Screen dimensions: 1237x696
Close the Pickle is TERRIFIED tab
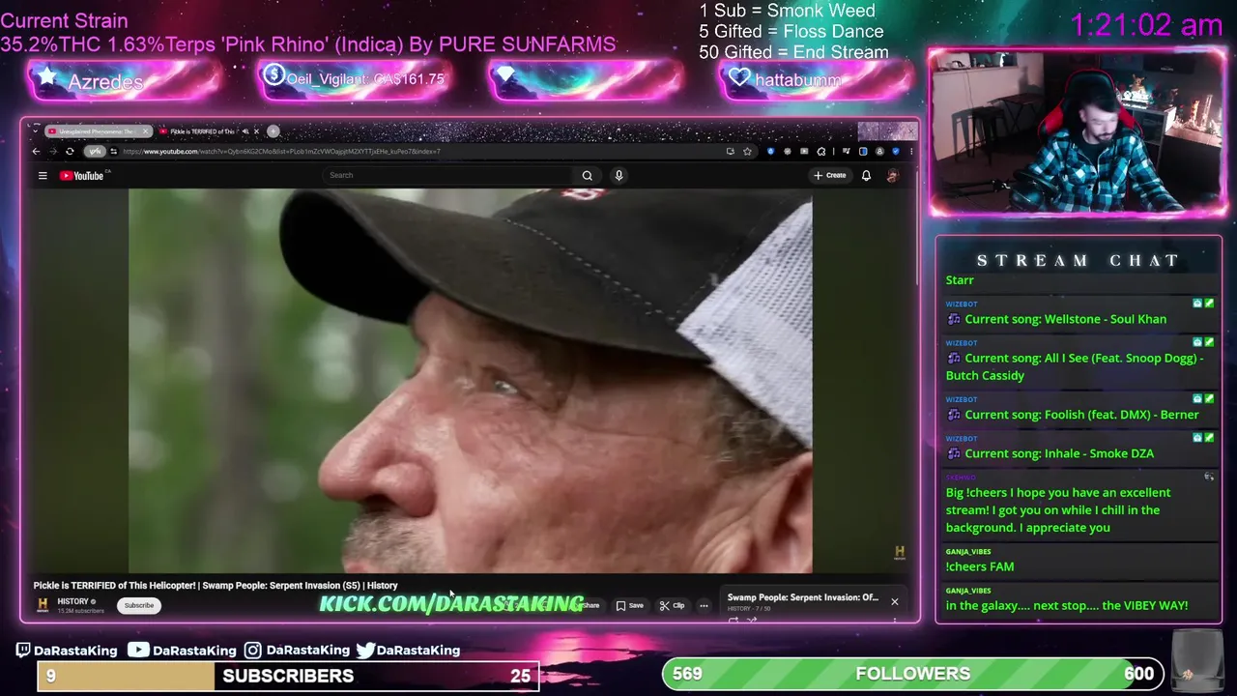(x=256, y=131)
